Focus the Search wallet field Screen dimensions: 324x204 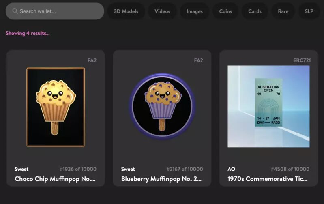(x=55, y=11)
